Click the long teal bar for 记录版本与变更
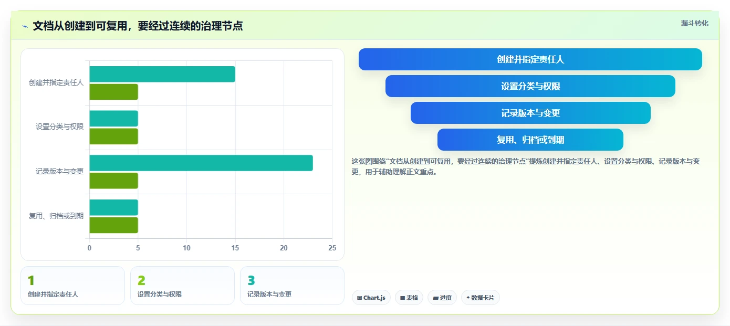Image resolution: width=730 pixels, height=326 pixels. pos(201,163)
